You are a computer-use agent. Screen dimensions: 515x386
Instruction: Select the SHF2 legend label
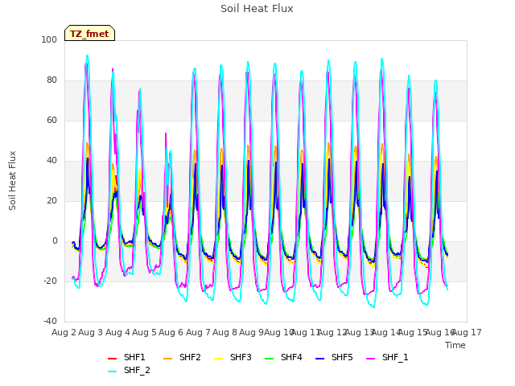(190, 357)
